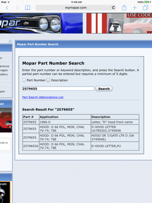The width and height of the screenshot is (152, 203).
Task: Click the Mopar headlight banner image
Action: (41, 23)
